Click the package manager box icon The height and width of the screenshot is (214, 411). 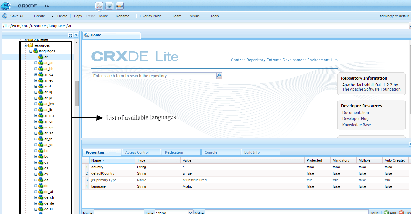click(x=109, y=6)
